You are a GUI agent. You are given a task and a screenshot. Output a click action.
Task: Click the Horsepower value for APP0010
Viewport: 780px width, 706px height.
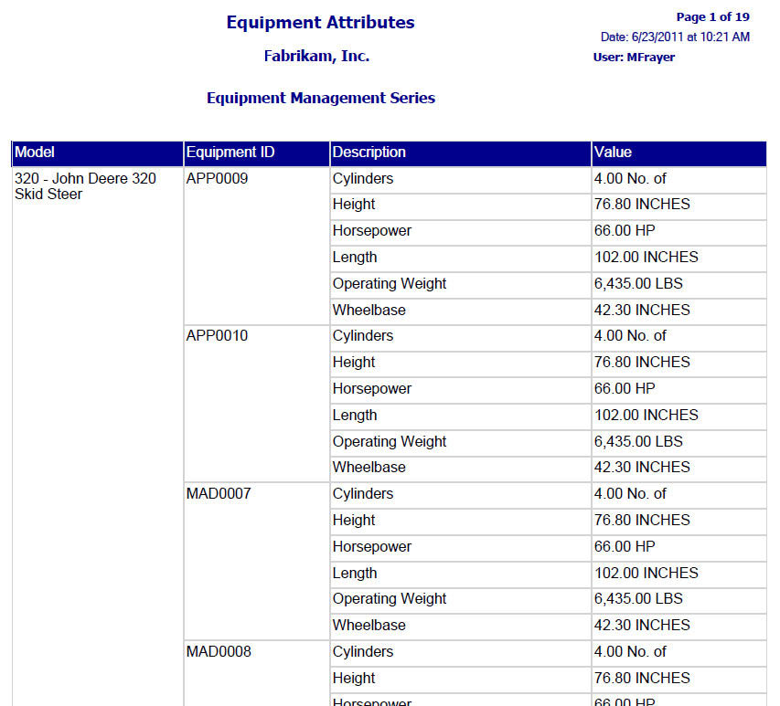(625, 389)
